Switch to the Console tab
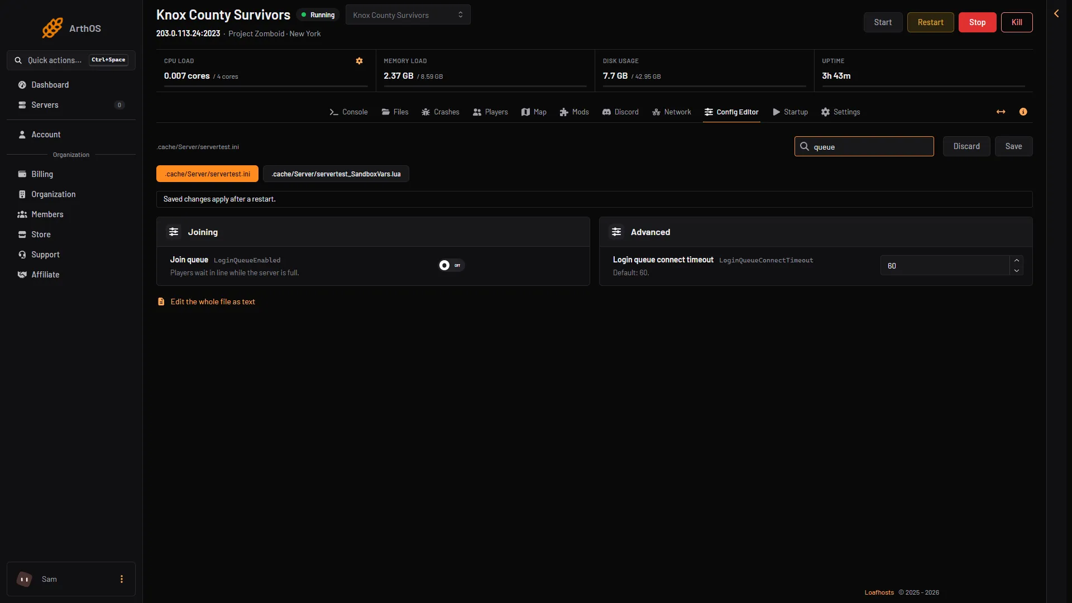Image resolution: width=1072 pixels, height=603 pixels. tap(349, 112)
